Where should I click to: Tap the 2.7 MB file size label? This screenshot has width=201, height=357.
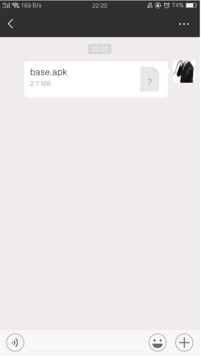[40, 84]
